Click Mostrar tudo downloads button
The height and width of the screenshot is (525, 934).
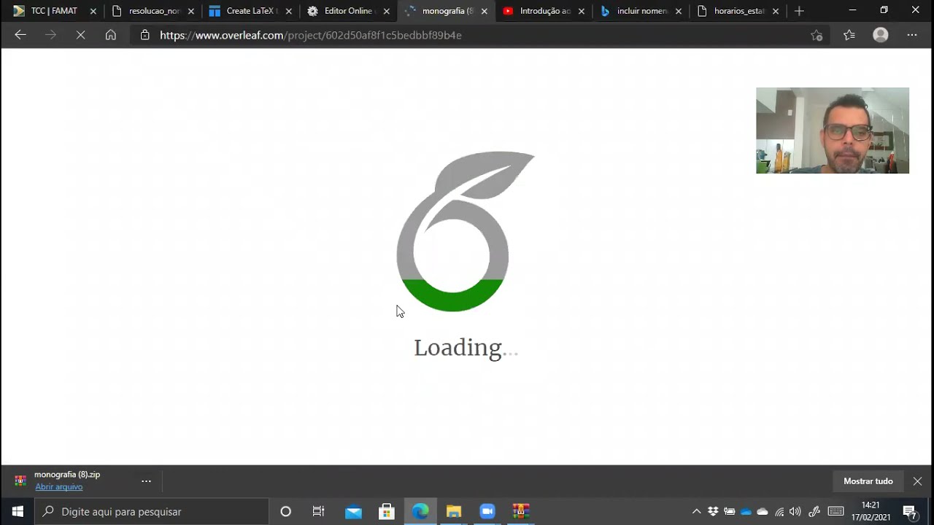[868, 481]
